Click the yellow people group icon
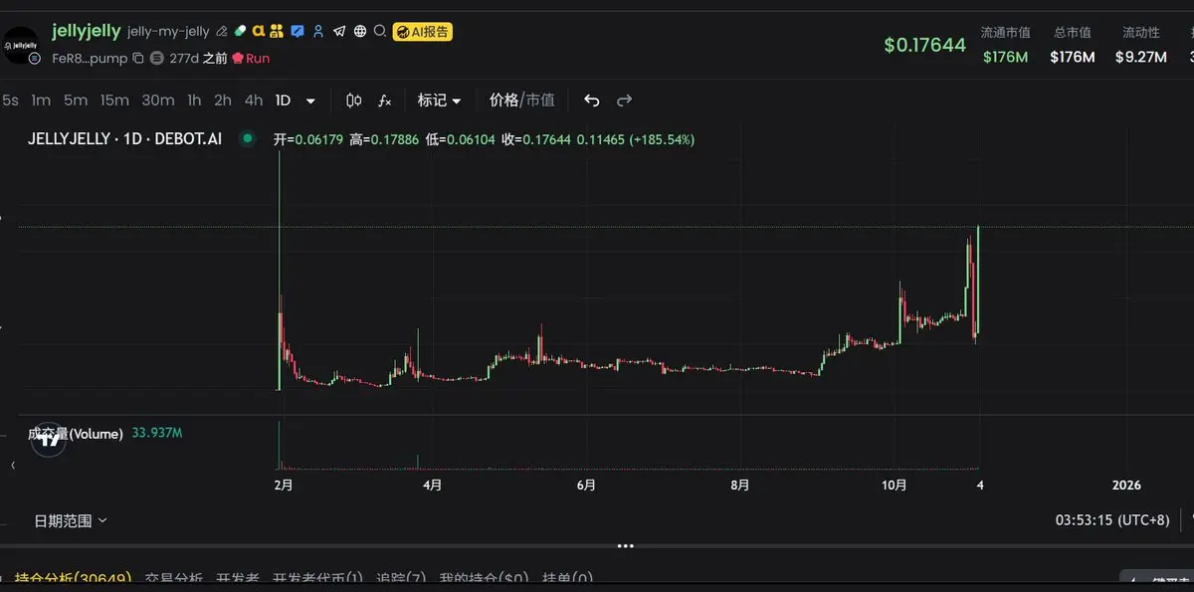1194x592 pixels. click(x=277, y=32)
